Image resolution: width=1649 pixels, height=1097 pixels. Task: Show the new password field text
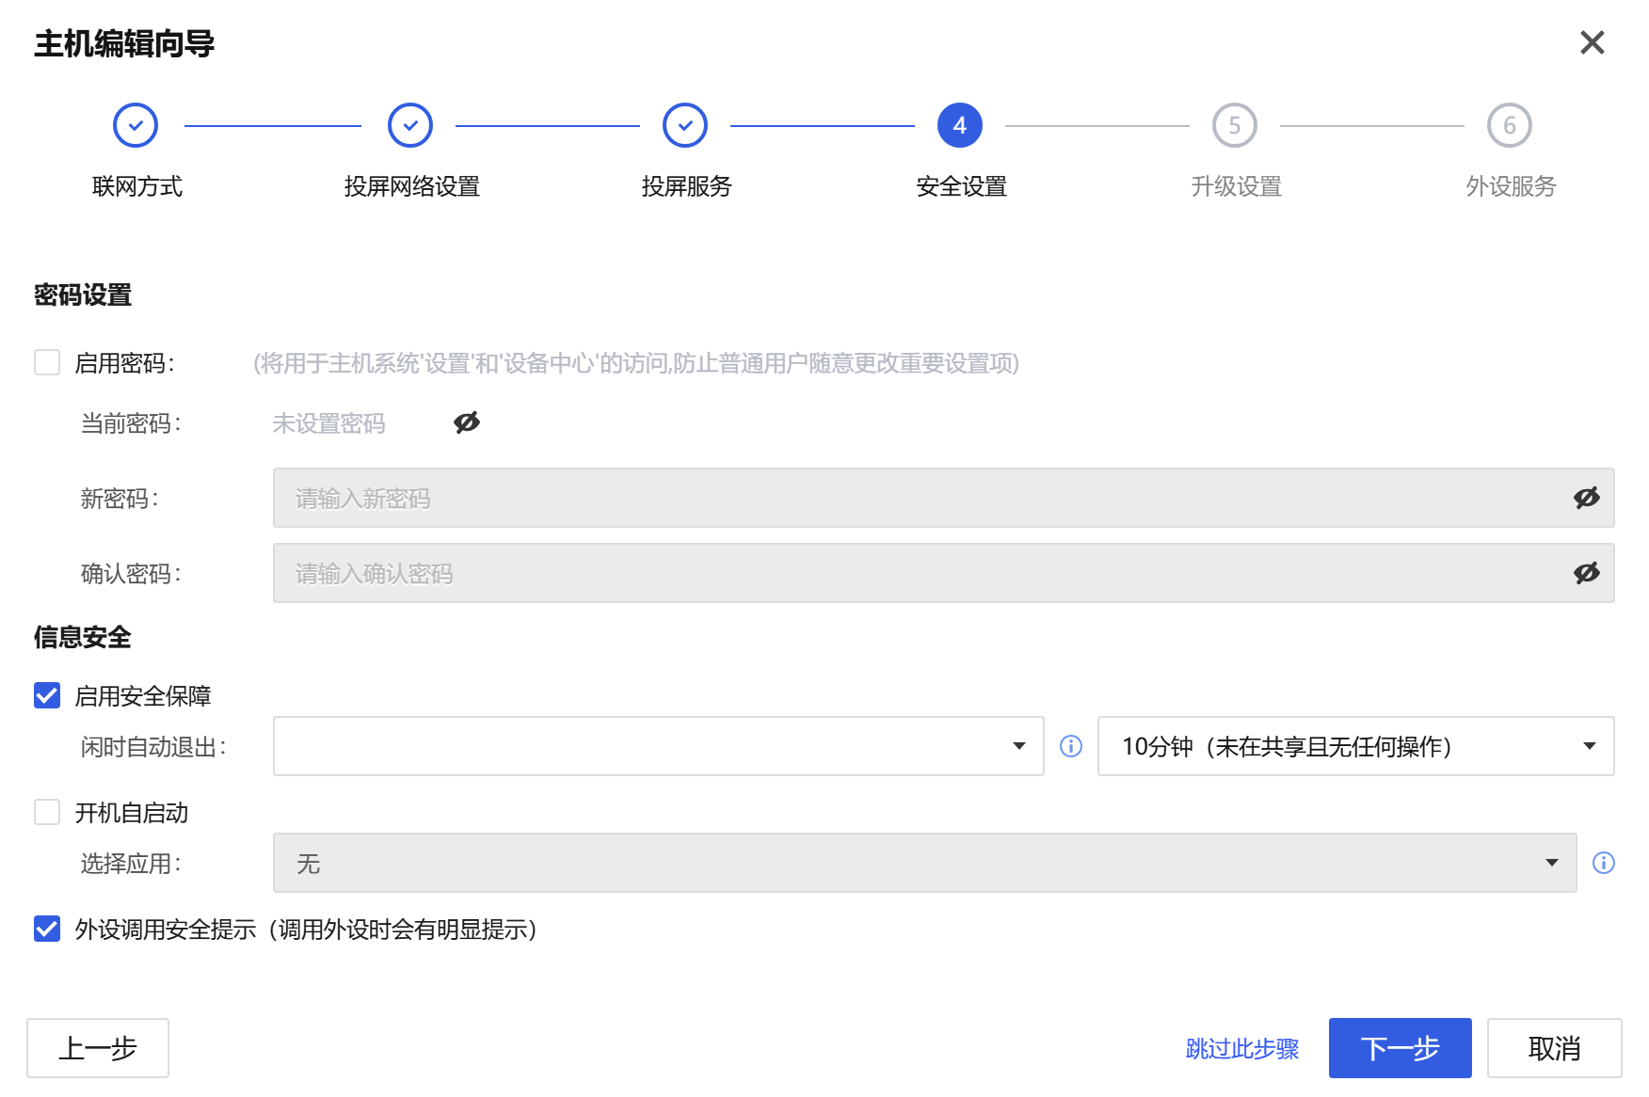[1586, 498]
